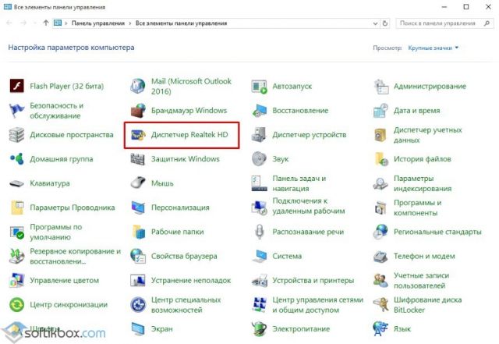The image size is (499, 344).
Task: Open the Администрирование icon
Action: (x=380, y=87)
